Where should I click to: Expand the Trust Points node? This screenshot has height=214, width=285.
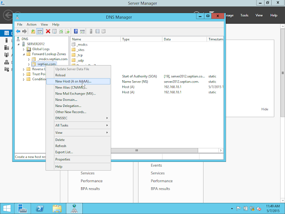(24, 74)
